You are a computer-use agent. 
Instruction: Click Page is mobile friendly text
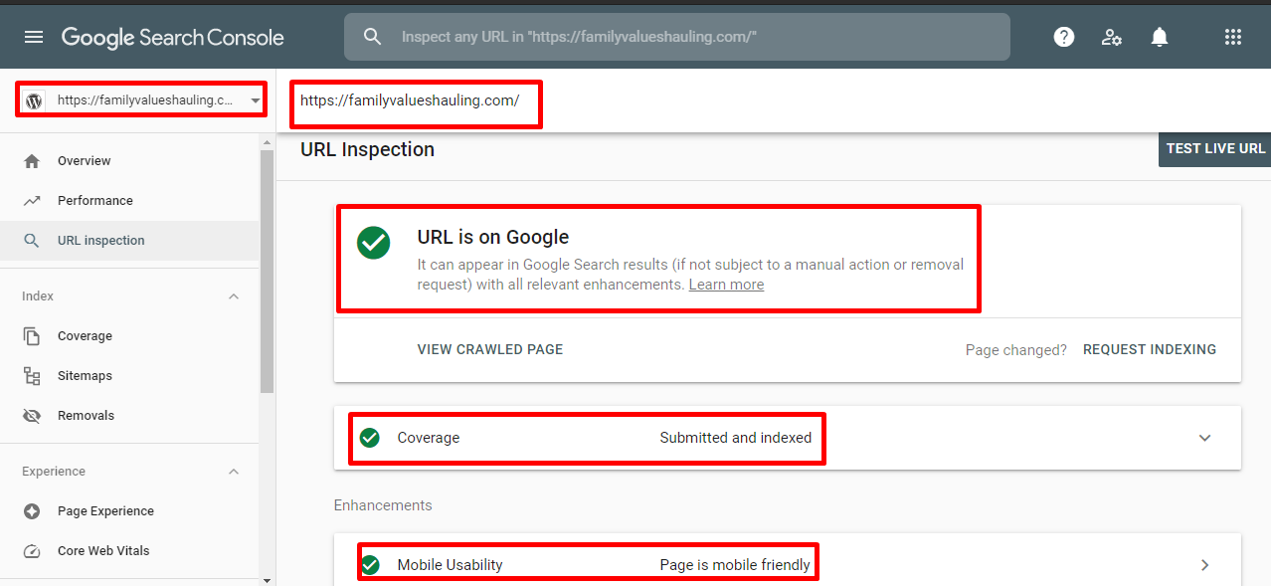735,565
